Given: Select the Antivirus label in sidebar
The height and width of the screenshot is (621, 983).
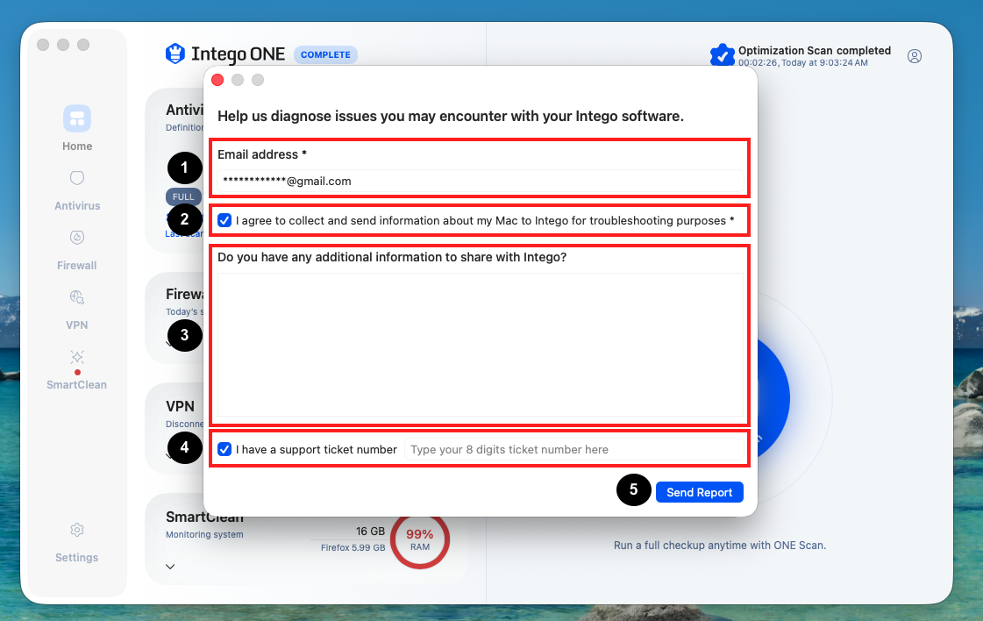Looking at the screenshot, I should pos(77,206).
